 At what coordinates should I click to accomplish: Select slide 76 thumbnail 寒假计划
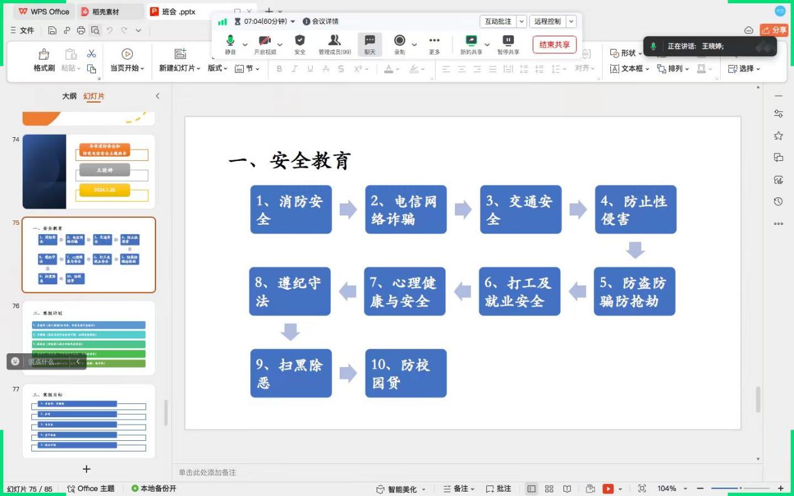(88, 338)
